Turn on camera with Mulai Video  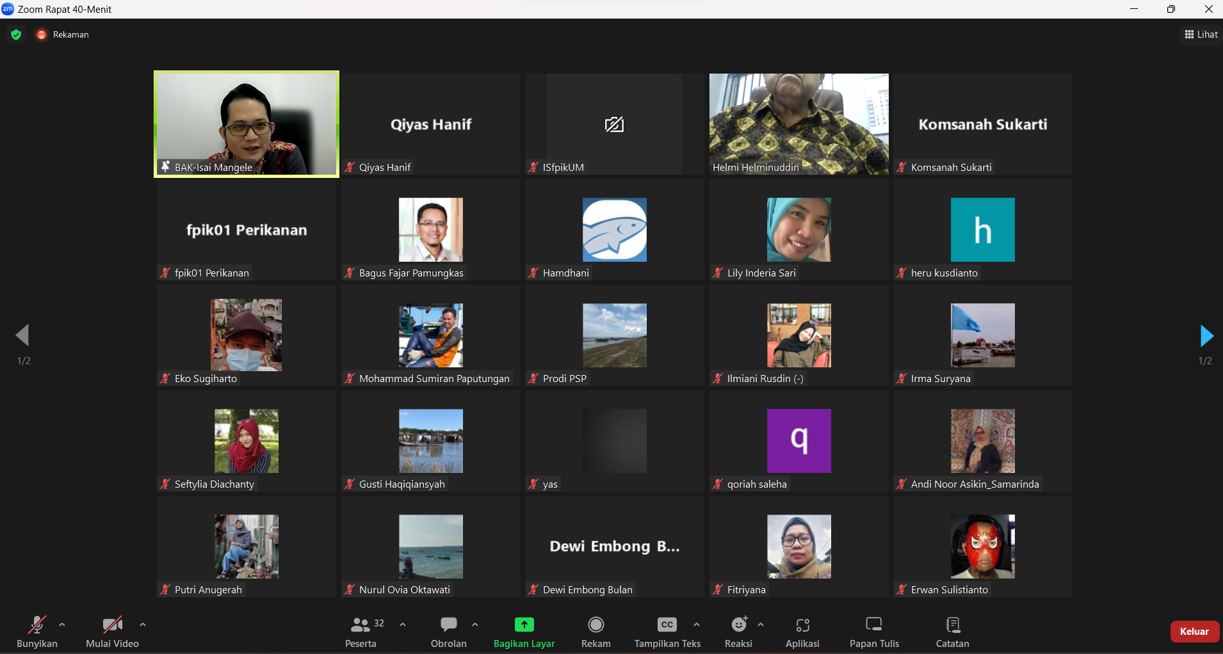[x=112, y=625]
